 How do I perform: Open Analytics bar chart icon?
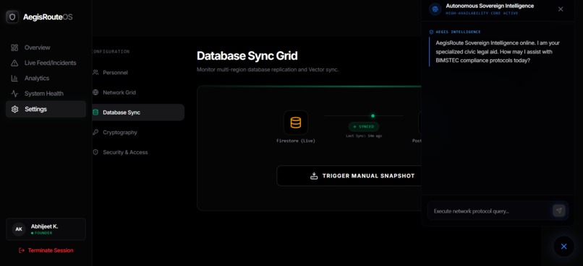coord(14,78)
